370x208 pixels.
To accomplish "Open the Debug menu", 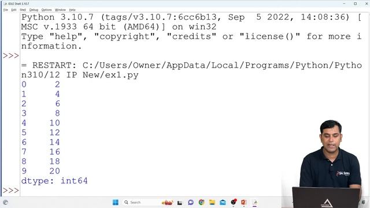I will pyautogui.click(x=34, y=10).
